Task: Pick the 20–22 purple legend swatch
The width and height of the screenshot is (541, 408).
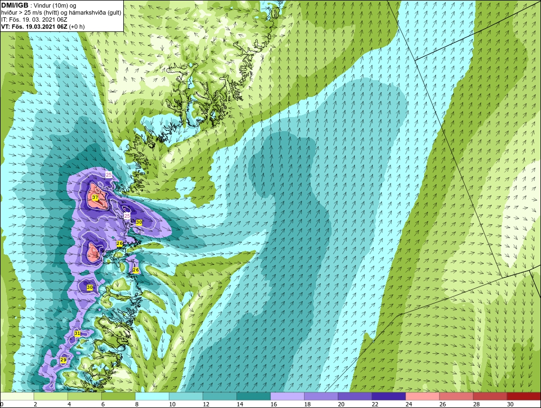Action: click(355, 396)
